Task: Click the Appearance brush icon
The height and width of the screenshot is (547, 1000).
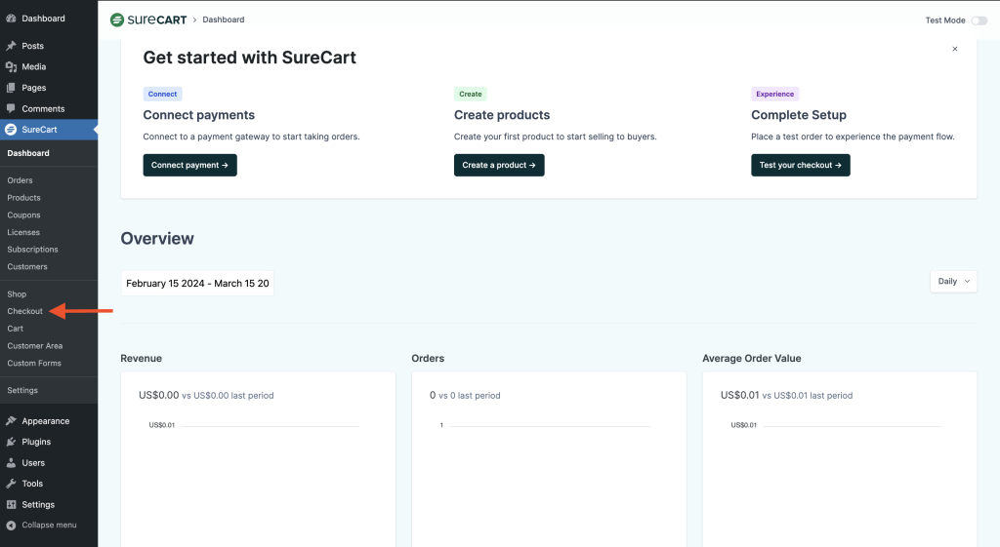Action: tap(11, 421)
